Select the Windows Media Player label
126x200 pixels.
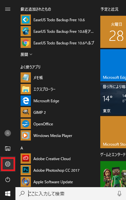tap(53, 136)
